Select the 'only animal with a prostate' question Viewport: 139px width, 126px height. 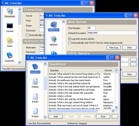point(82,93)
